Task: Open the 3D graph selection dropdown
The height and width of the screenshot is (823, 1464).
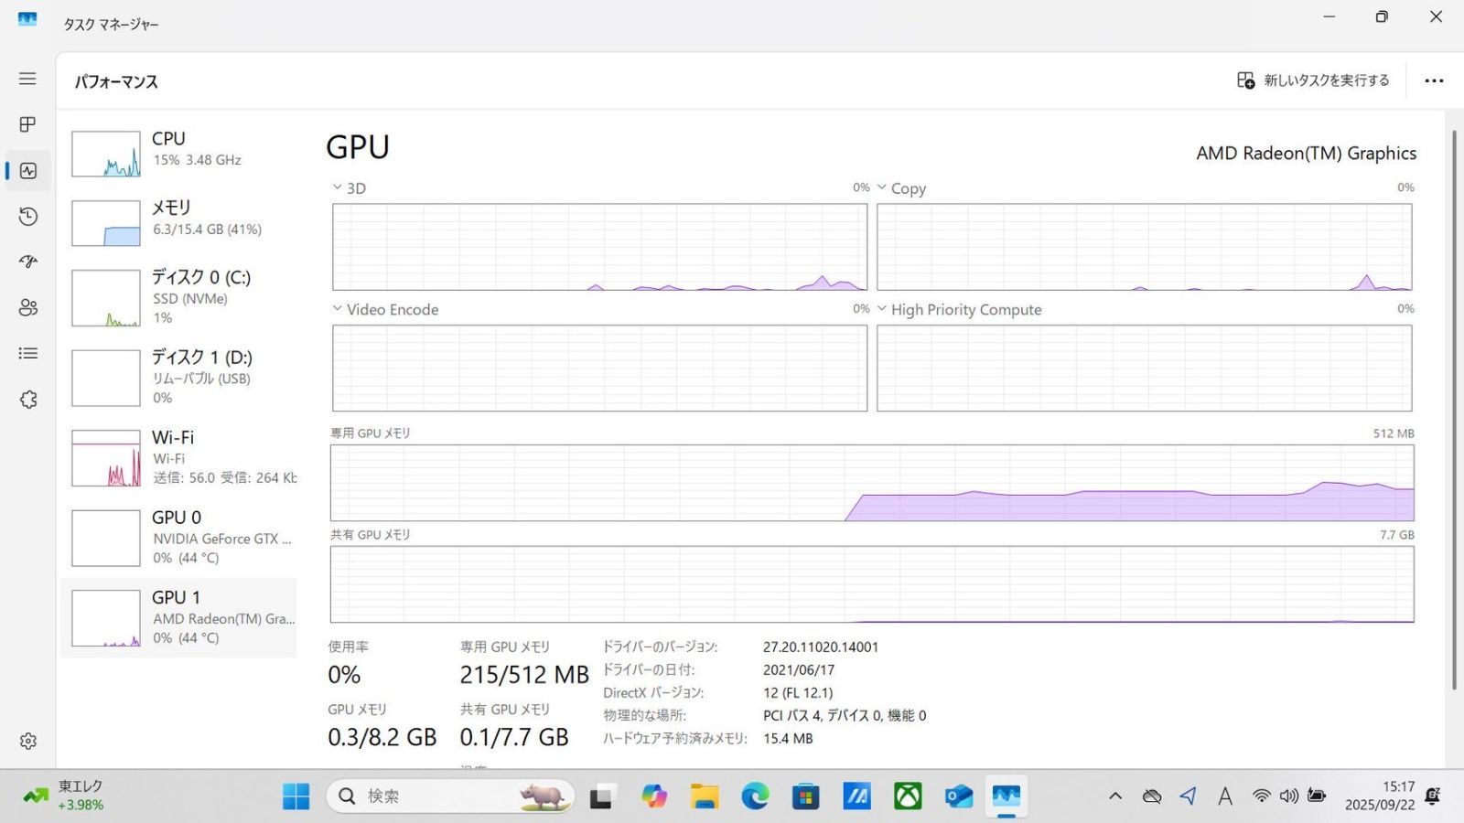Action: click(x=337, y=187)
